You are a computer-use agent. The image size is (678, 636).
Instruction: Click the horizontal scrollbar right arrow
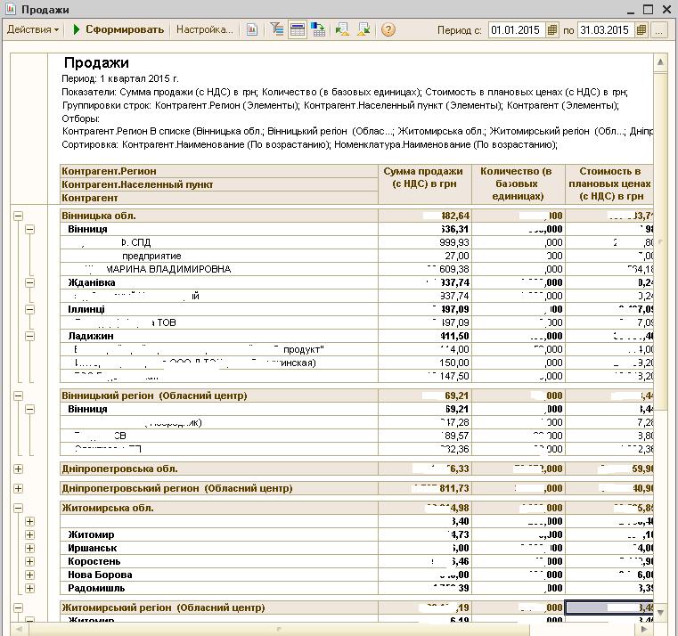[x=644, y=629]
